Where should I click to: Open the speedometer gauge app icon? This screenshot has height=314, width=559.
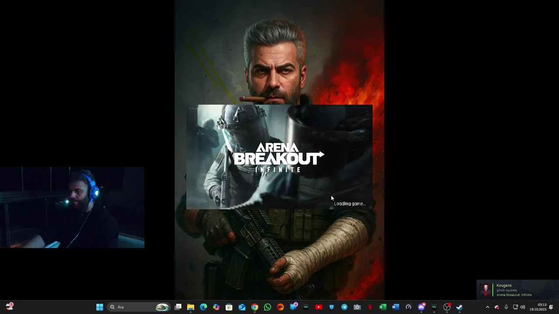point(408,307)
